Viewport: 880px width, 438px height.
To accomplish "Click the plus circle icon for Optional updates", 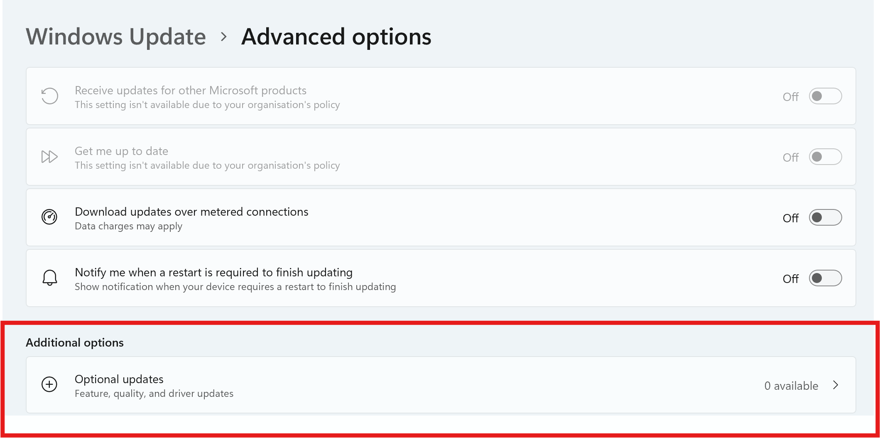I will pos(50,384).
